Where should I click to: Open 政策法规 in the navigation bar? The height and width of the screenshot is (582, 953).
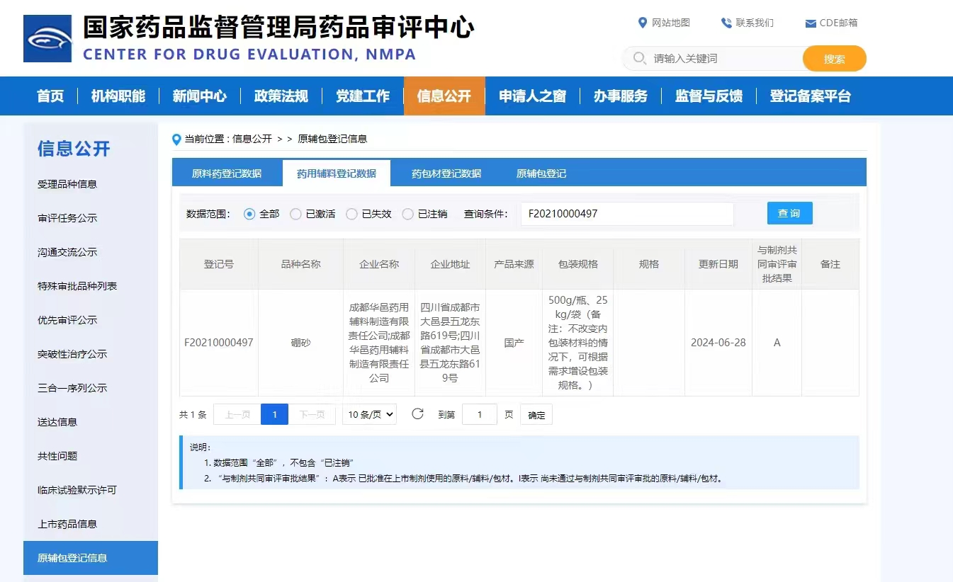click(281, 96)
